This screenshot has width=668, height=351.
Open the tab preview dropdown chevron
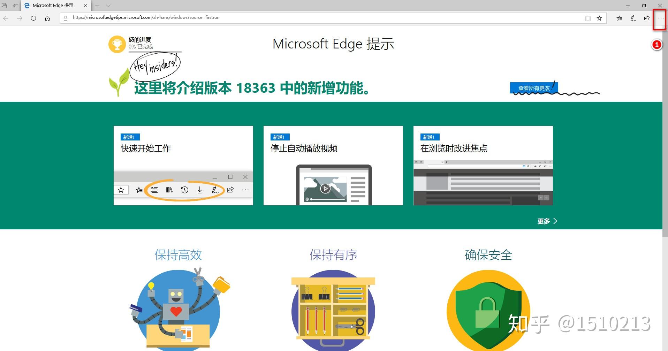point(109,6)
